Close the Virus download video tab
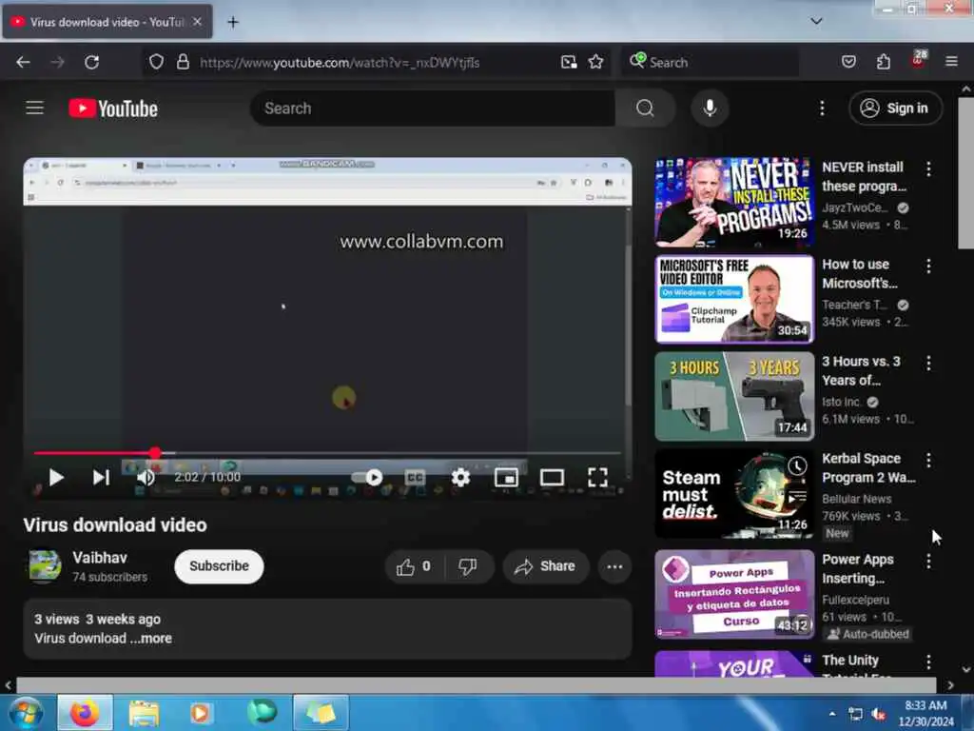This screenshot has height=731, width=974. pos(197,22)
